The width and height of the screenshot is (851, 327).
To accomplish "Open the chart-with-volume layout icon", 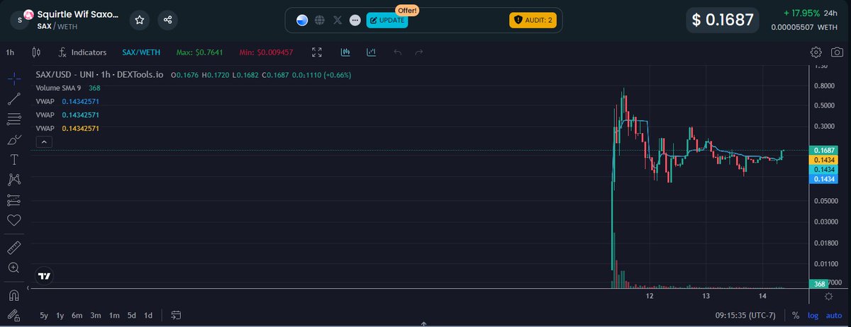I will pyautogui.click(x=371, y=52).
